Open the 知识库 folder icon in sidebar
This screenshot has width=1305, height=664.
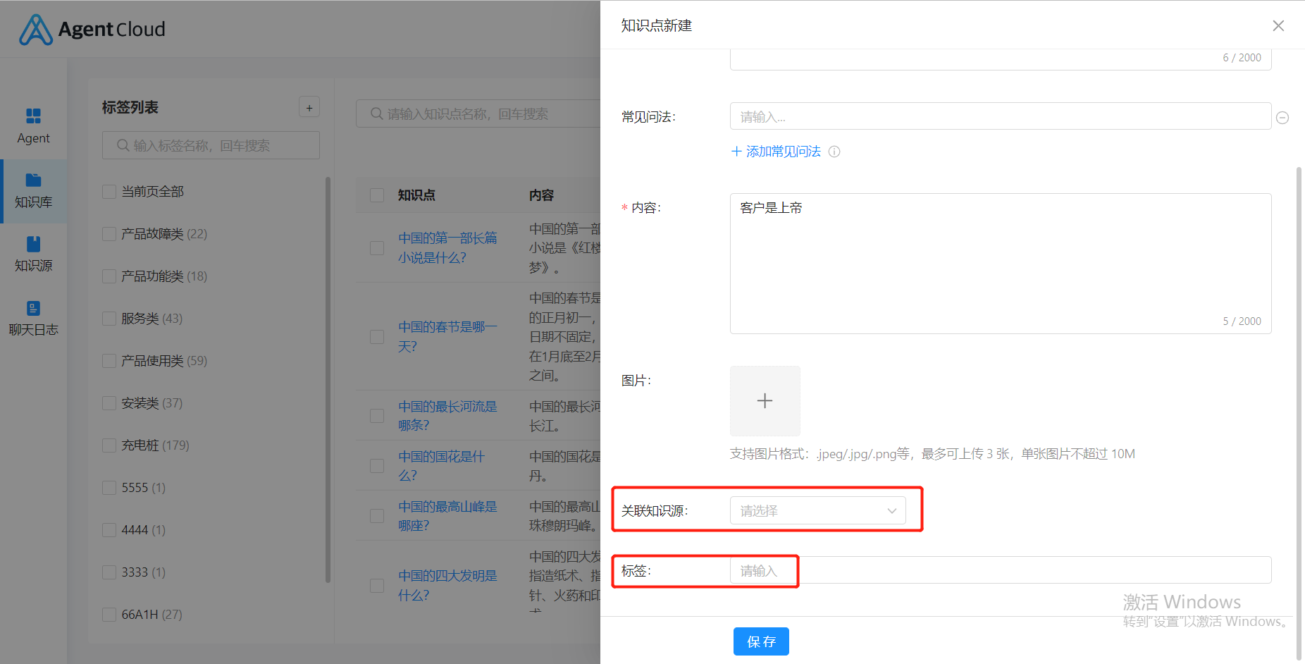click(x=33, y=180)
